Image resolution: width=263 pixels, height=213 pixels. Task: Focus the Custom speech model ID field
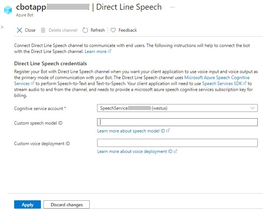(177, 122)
